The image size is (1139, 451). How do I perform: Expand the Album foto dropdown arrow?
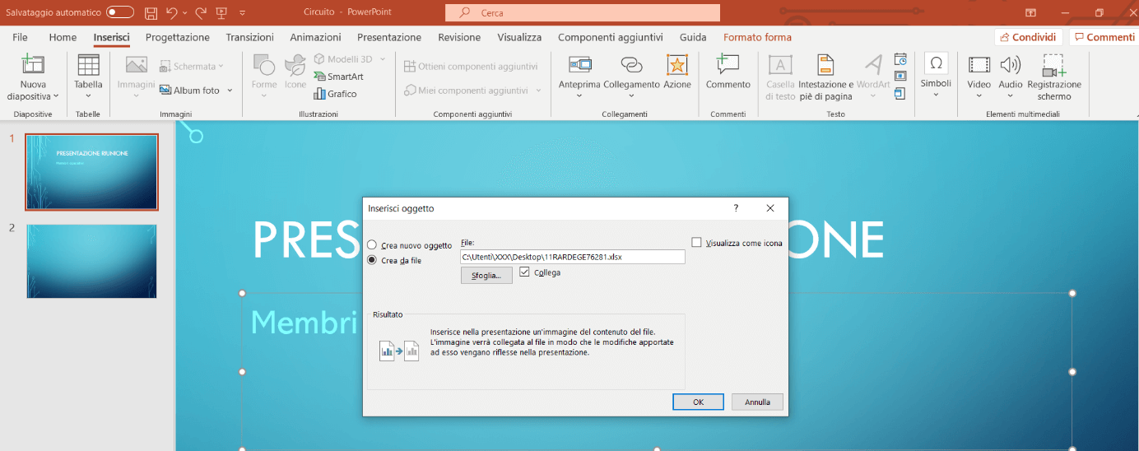tap(230, 90)
